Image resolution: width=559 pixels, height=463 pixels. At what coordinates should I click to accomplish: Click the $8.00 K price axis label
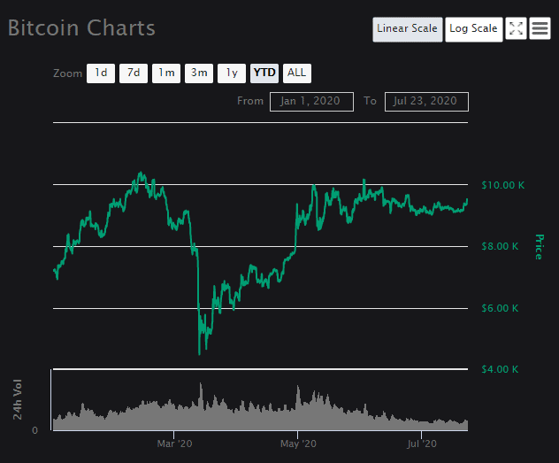[x=500, y=246]
